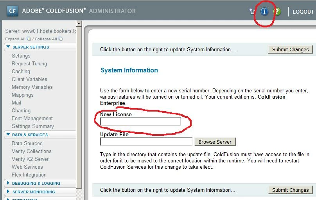This screenshot has height=200, width=316.
Task: Expand the SERVER MONITORING section
Action: [8, 191]
